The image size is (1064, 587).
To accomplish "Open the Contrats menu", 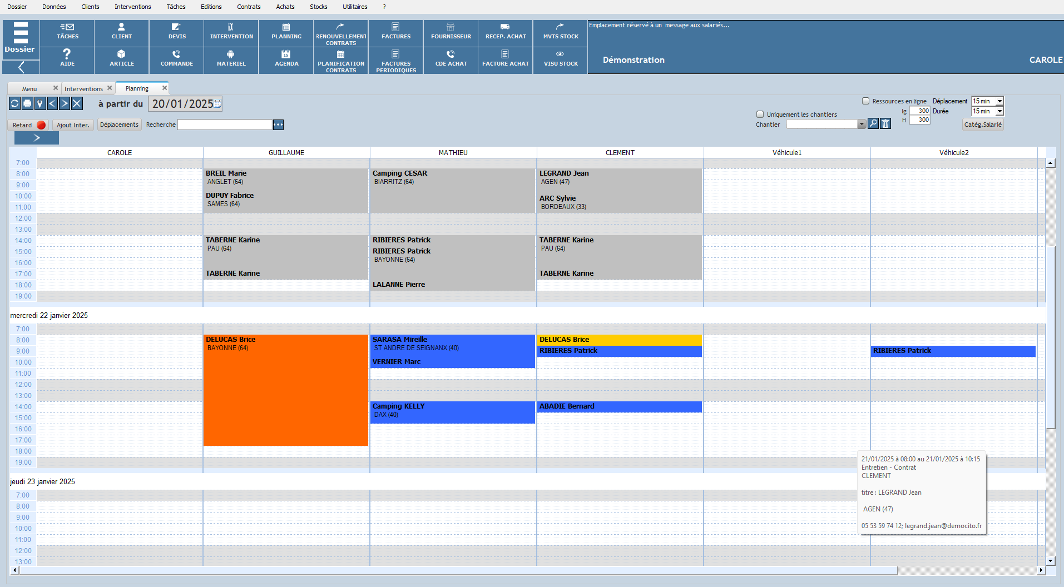I will tap(249, 7).
